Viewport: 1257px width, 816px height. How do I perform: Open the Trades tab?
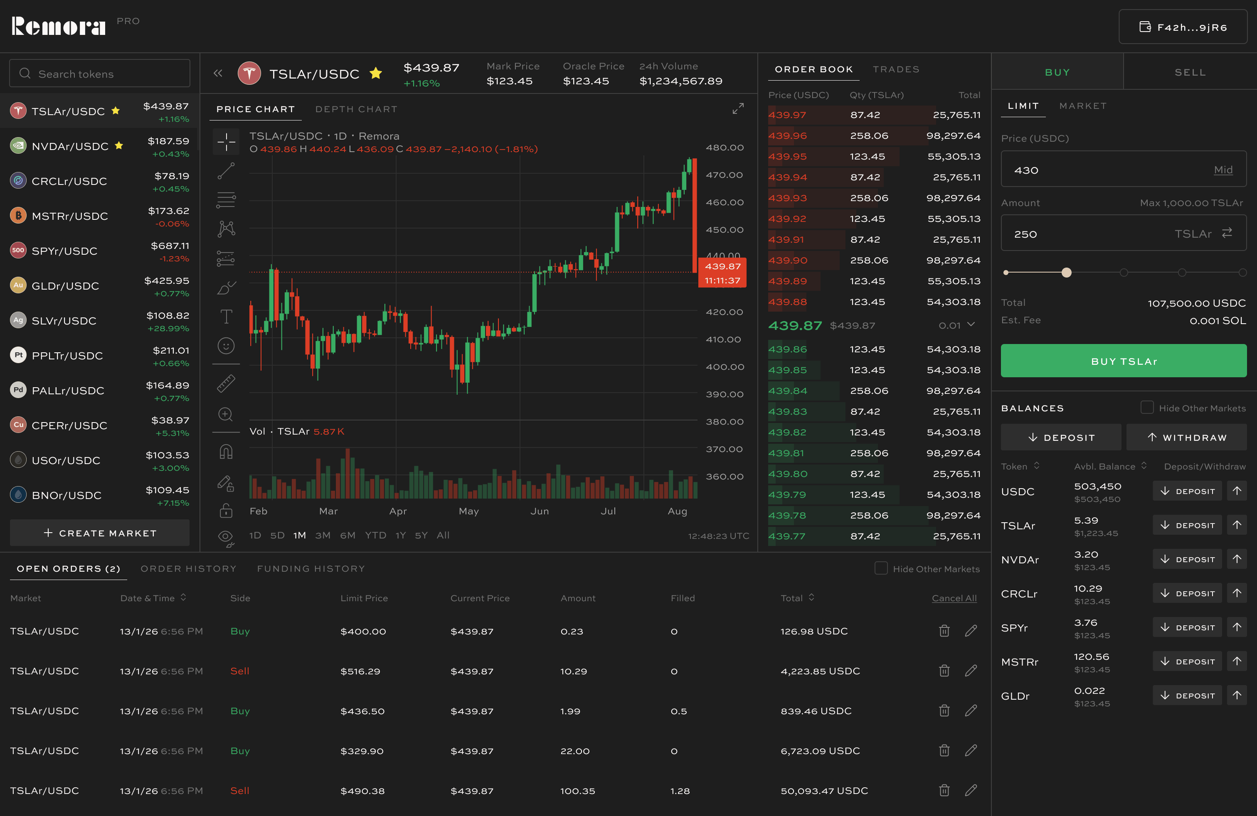coord(896,69)
